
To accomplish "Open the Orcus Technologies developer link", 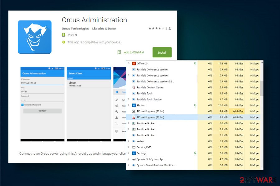I will point(75,28).
